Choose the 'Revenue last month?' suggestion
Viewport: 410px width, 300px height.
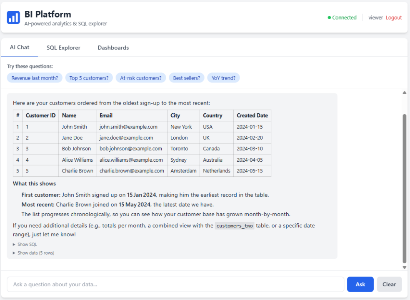pos(35,78)
